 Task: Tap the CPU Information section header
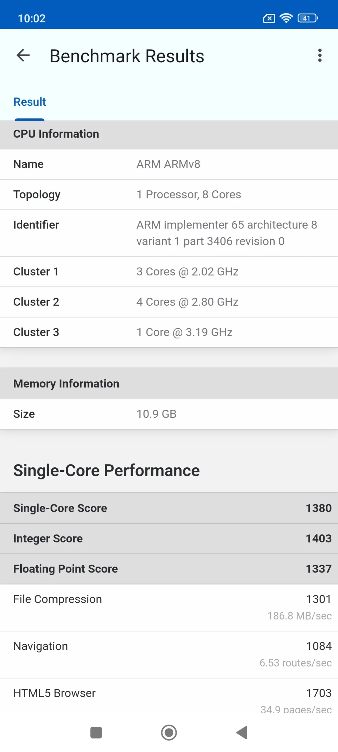coord(169,134)
